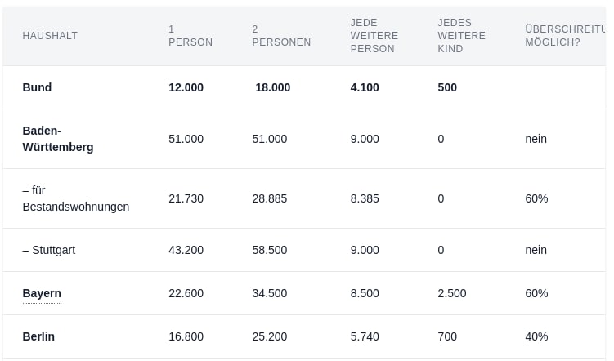Open the Bayern underlined link

(42, 293)
